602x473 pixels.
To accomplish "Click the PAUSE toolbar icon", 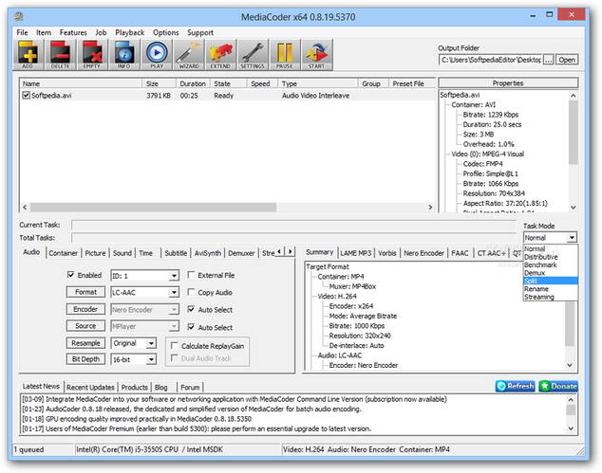I will point(285,54).
